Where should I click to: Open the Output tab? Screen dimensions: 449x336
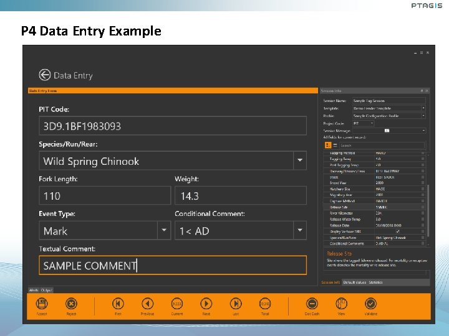coord(46,290)
